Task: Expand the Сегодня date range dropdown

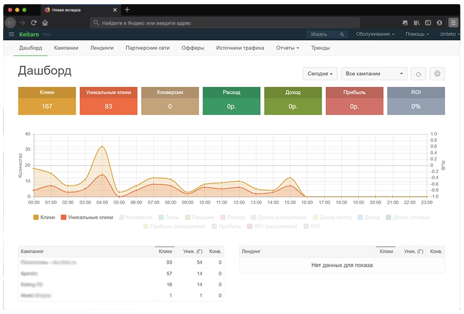Action: 320,74
